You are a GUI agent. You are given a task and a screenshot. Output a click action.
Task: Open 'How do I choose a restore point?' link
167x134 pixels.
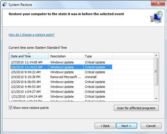click(x=32, y=35)
